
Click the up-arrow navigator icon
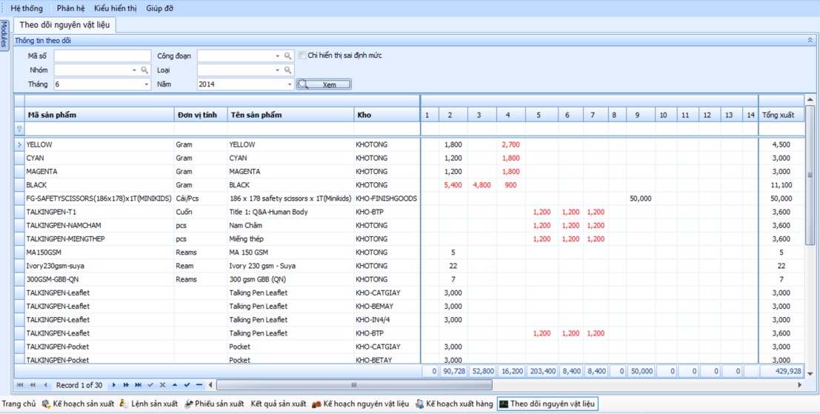pos(175,385)
